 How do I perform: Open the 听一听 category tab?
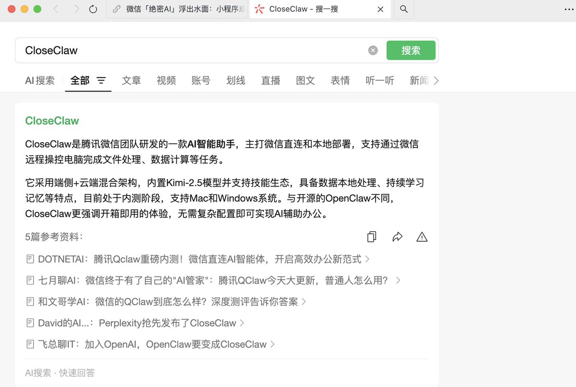click(380, 80)
